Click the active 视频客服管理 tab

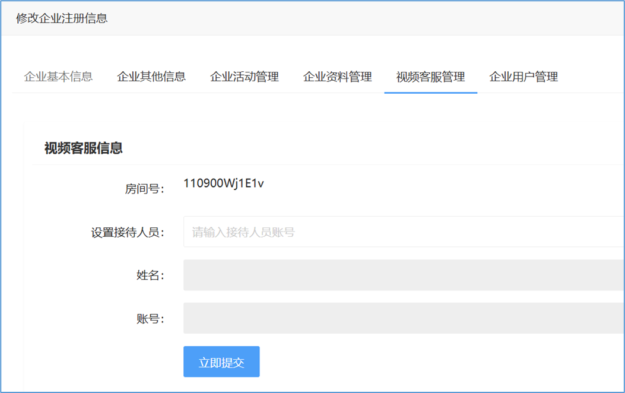pos(430,77)
